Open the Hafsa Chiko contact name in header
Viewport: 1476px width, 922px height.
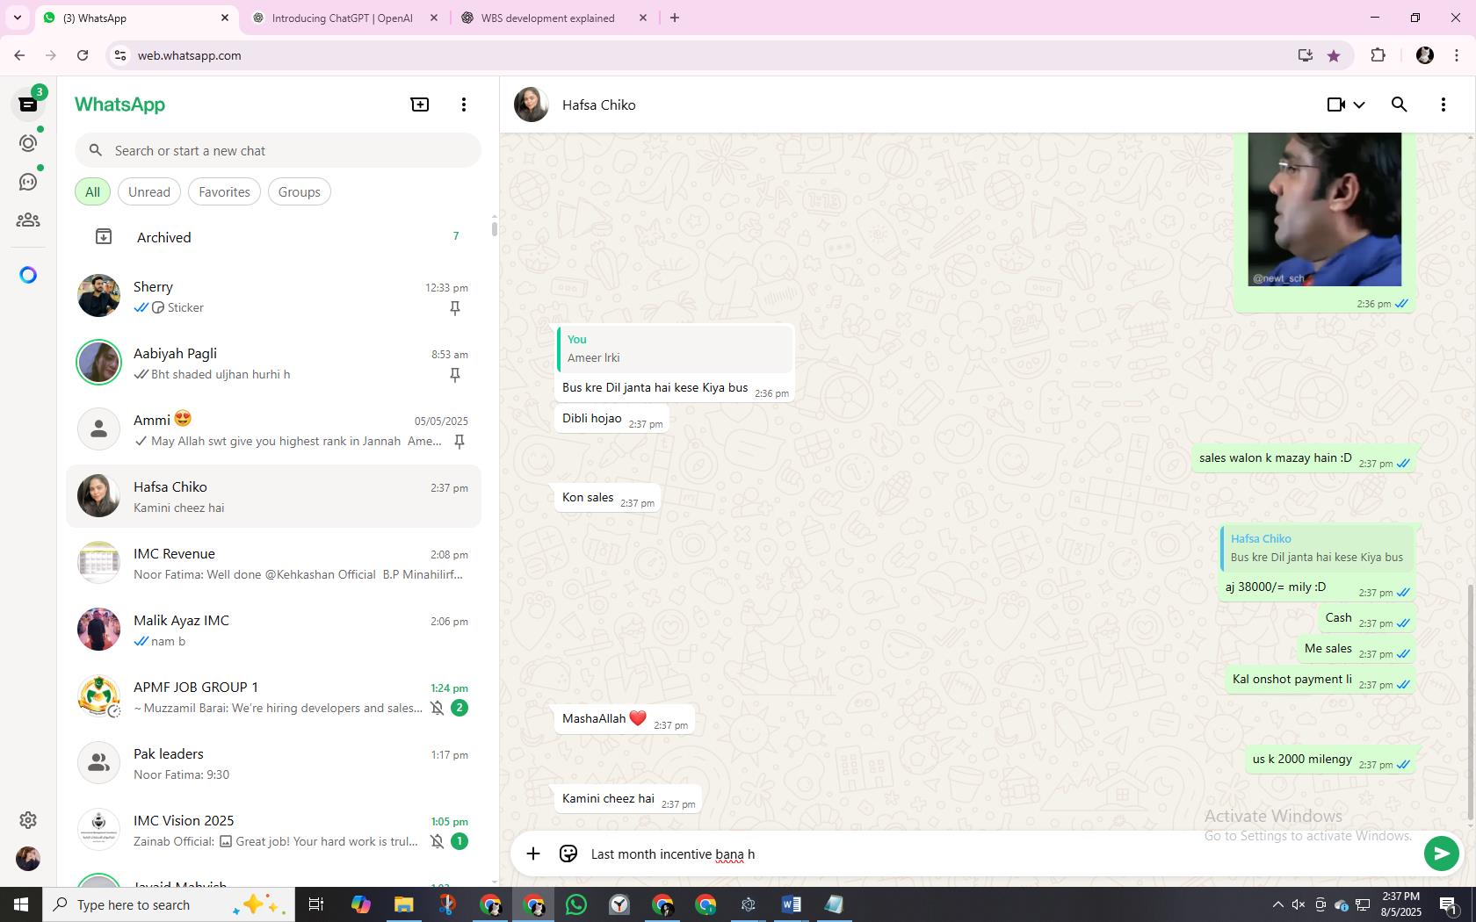tap(599, 104)
